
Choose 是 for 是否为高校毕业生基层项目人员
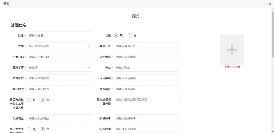pyautogui.click(x=29, y=100)
